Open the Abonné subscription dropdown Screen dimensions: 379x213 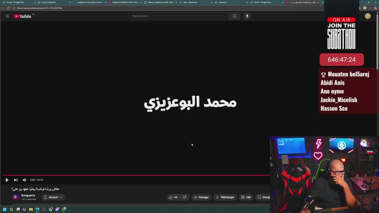[53, 197]
